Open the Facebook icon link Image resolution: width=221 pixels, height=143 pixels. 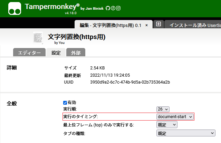(113, 8)
